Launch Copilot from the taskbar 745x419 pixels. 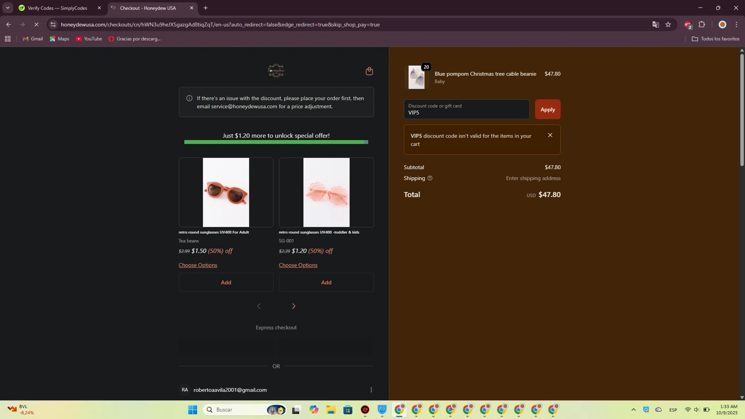pos(314,410)
